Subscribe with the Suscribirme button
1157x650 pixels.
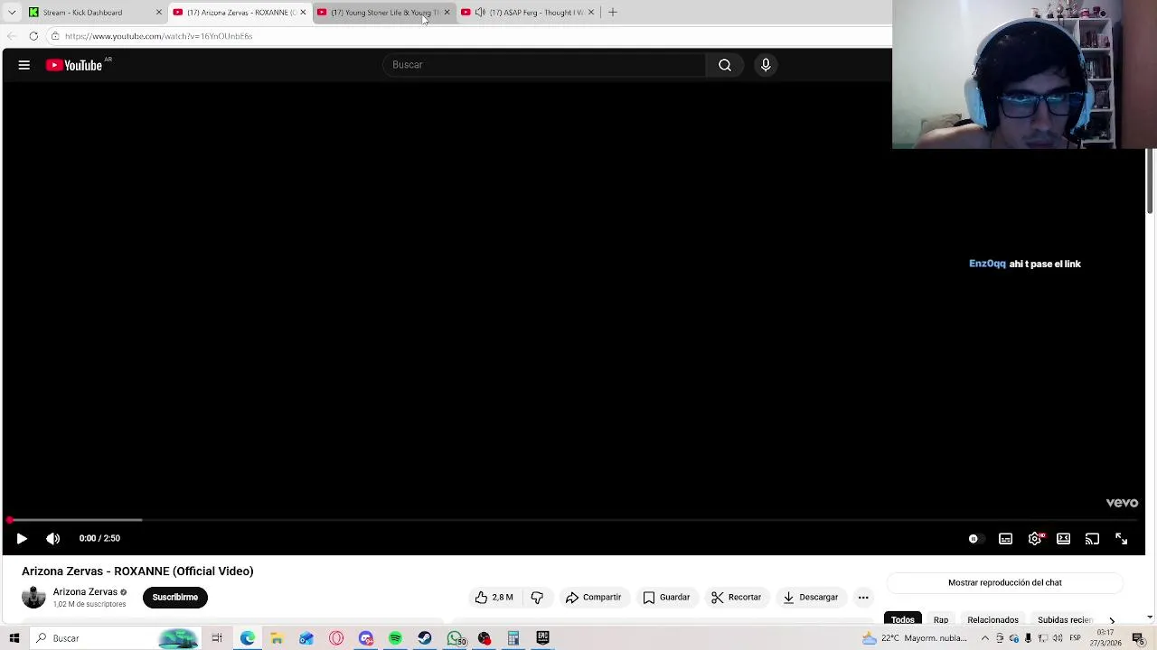pos(175,598)
